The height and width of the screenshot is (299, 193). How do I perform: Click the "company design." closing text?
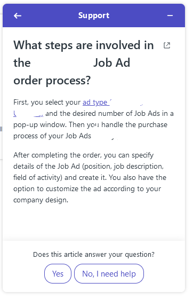(x=41, y=200)
